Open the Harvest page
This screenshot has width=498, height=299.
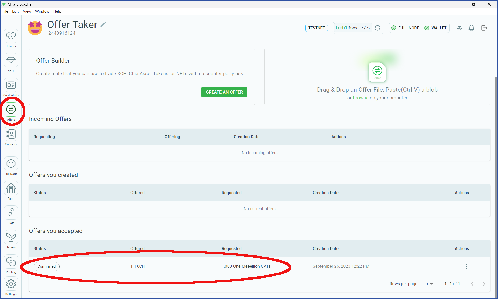[x=11, y=237]
